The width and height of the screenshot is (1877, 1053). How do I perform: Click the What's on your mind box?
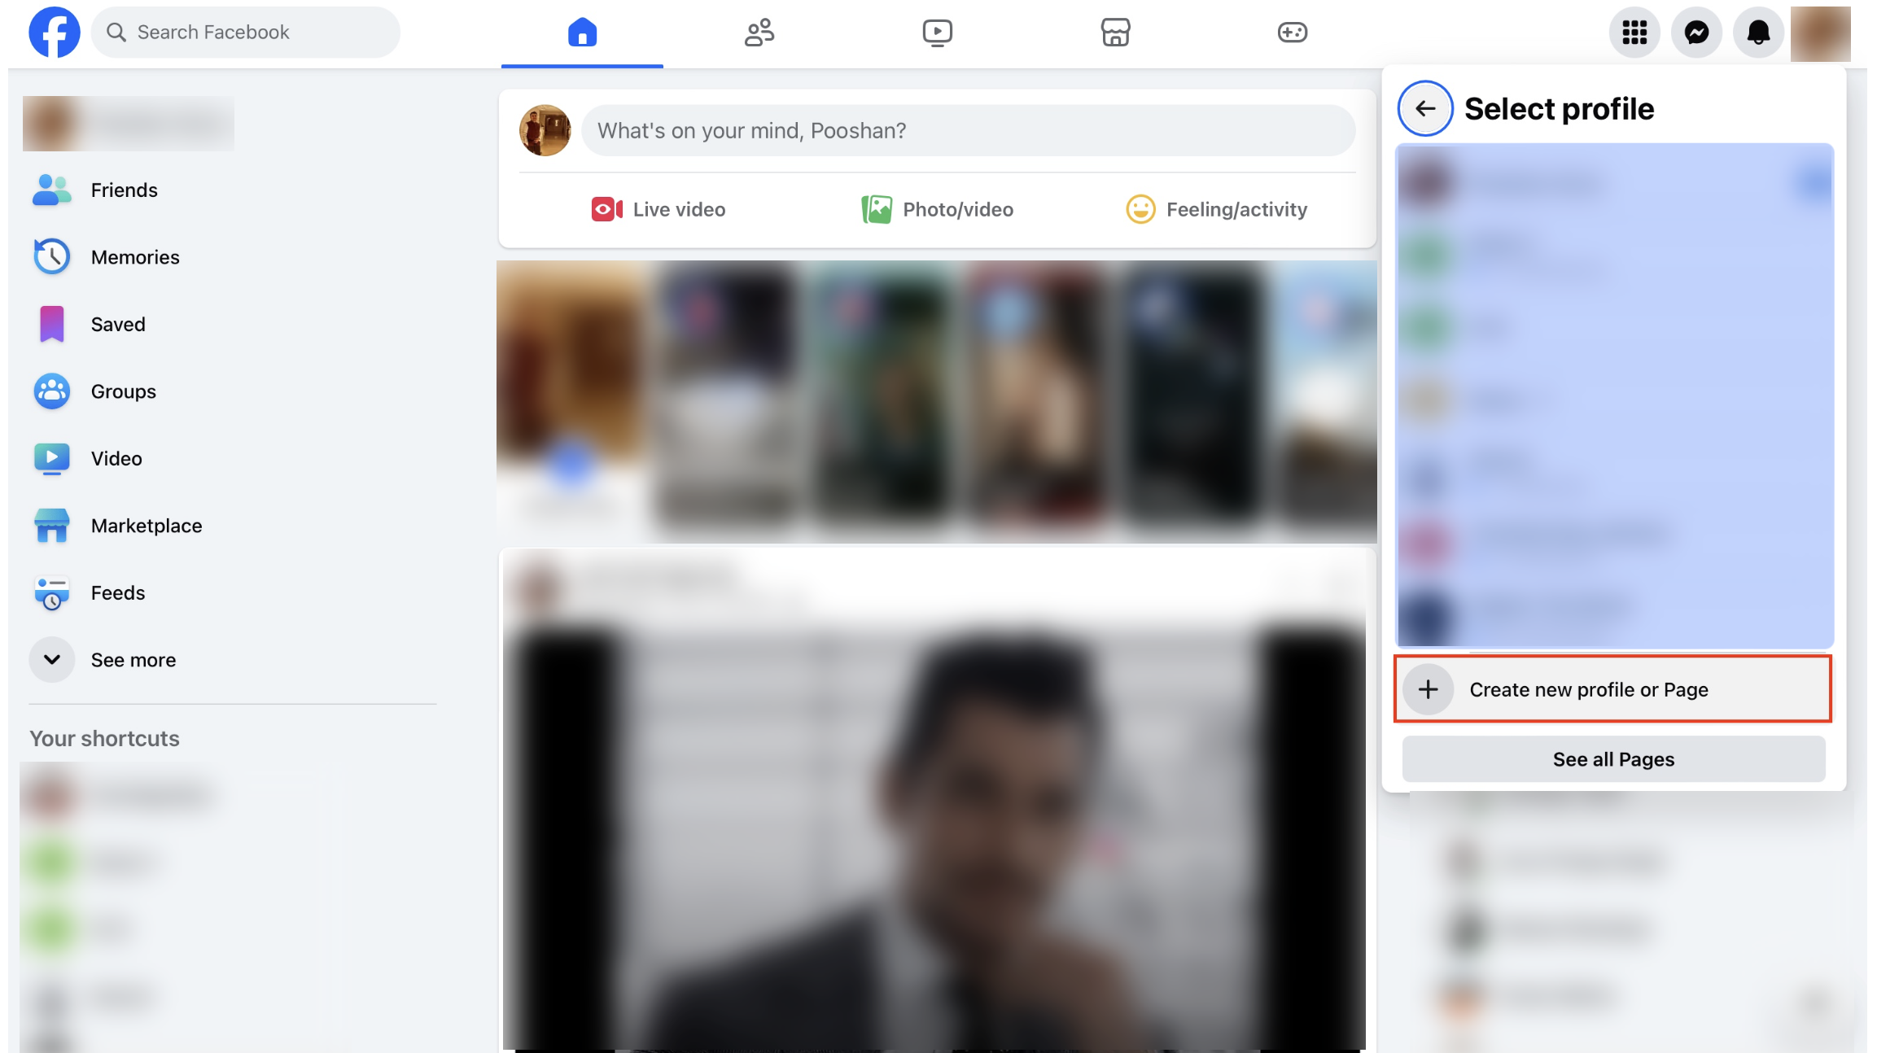point(968,130)
